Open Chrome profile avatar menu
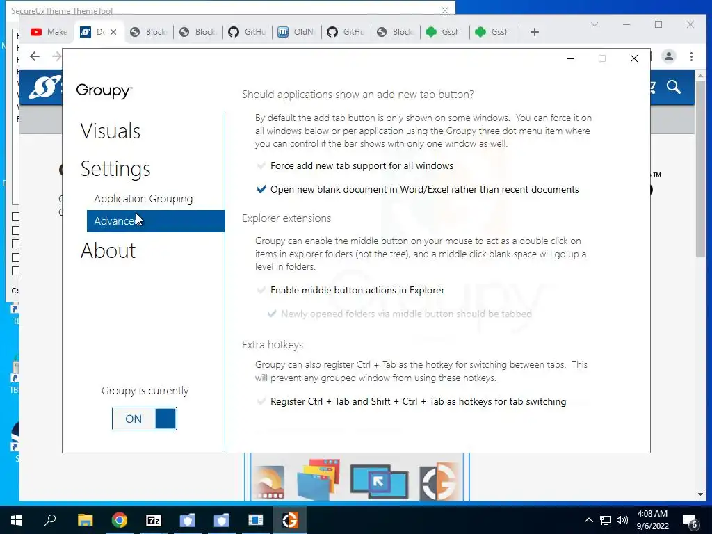Image resolution: width=712 pixels, height=534 pixels. 668,56
